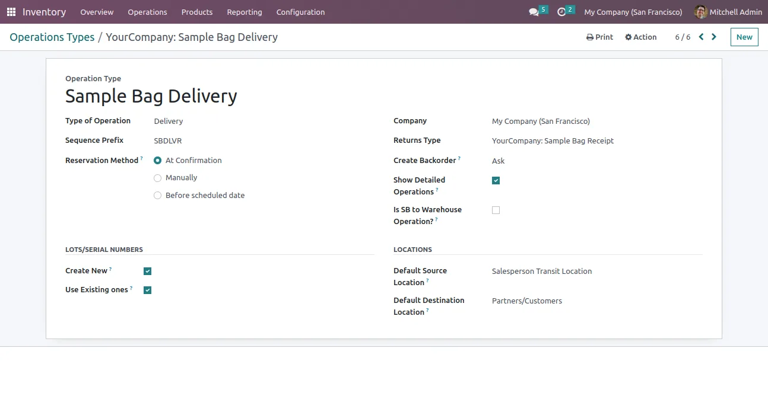Open the Overview menu
This screenshot has height=396, width=768.
pyautogui.click(x=97, y=12)
